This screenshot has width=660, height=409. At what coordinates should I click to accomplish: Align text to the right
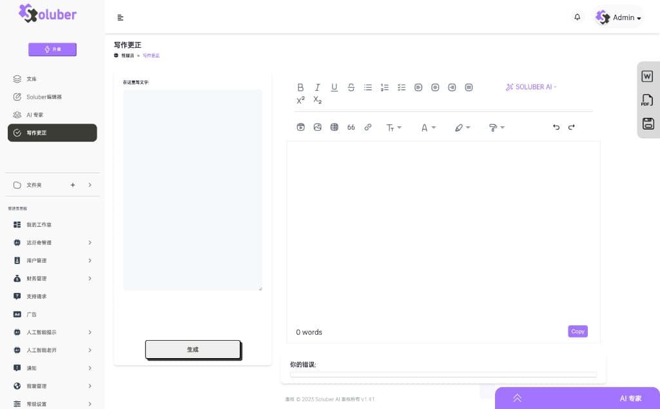[x=452, y=87]
